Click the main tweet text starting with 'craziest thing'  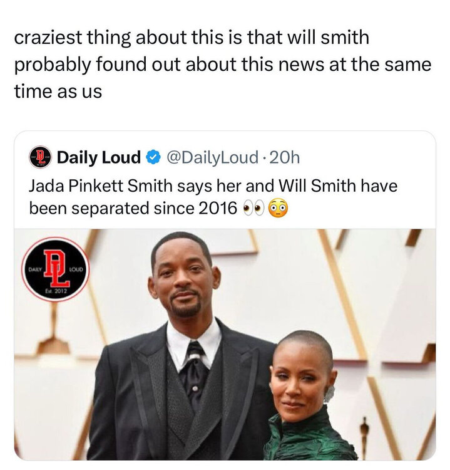coord(223,64)
